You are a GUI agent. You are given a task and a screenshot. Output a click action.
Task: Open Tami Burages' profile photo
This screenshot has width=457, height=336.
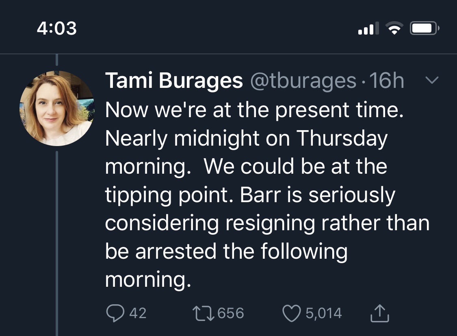point(57,109)
